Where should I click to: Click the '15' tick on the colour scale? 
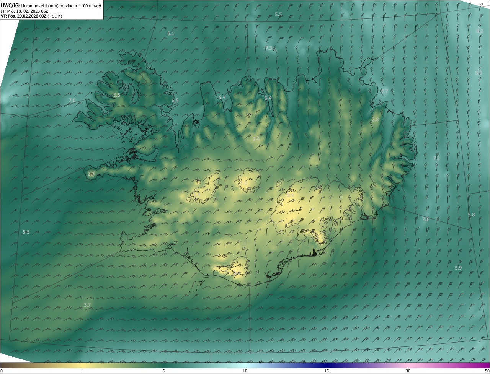pos(327,371)
